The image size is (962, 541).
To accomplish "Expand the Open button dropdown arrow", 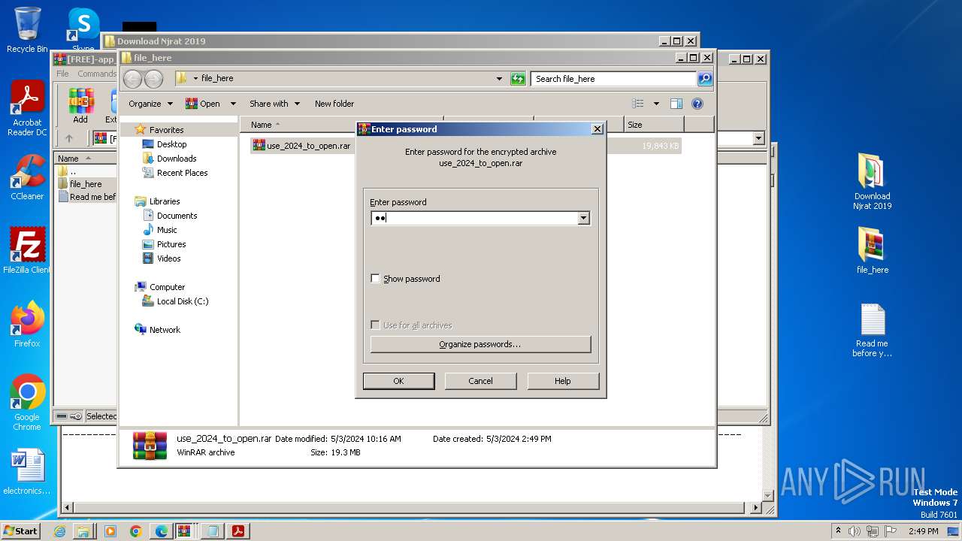I will [233, 104].
